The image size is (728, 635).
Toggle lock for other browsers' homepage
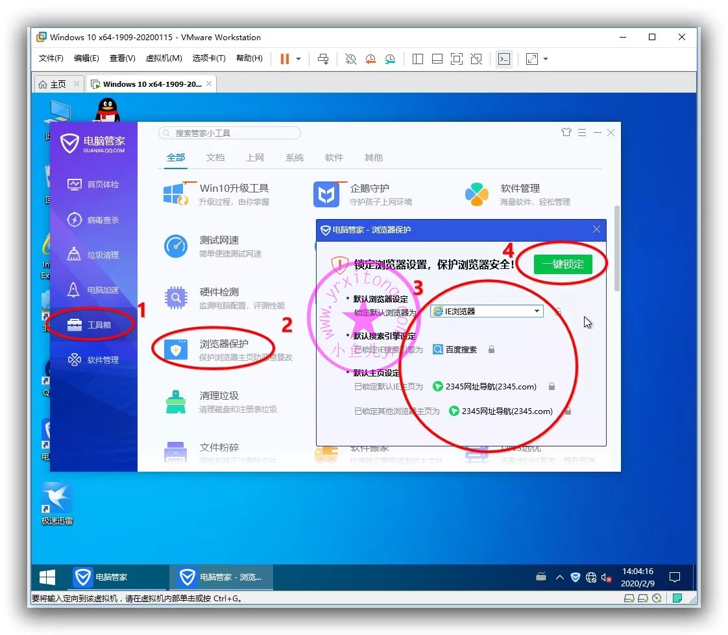click(568, 411)
